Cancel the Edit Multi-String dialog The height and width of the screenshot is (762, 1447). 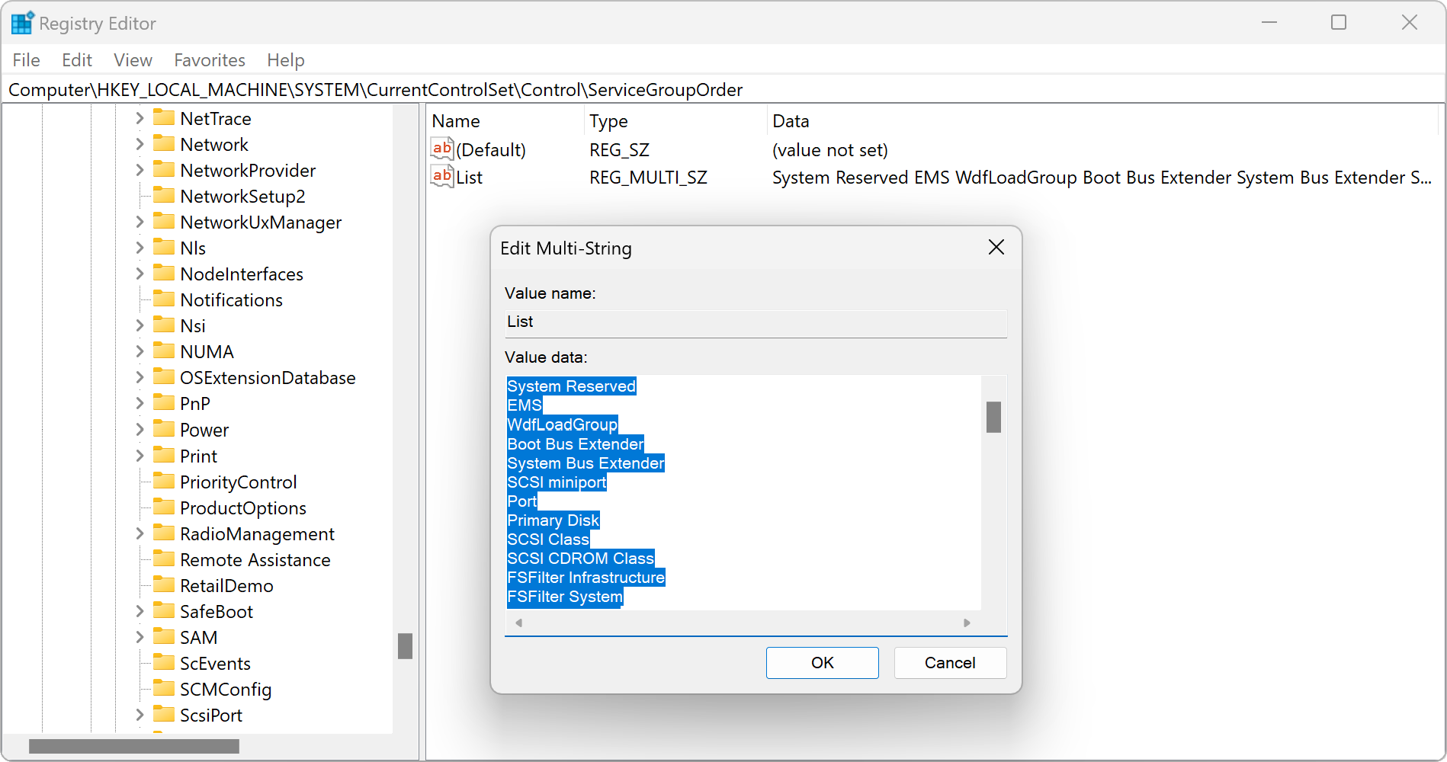point(949,663)
